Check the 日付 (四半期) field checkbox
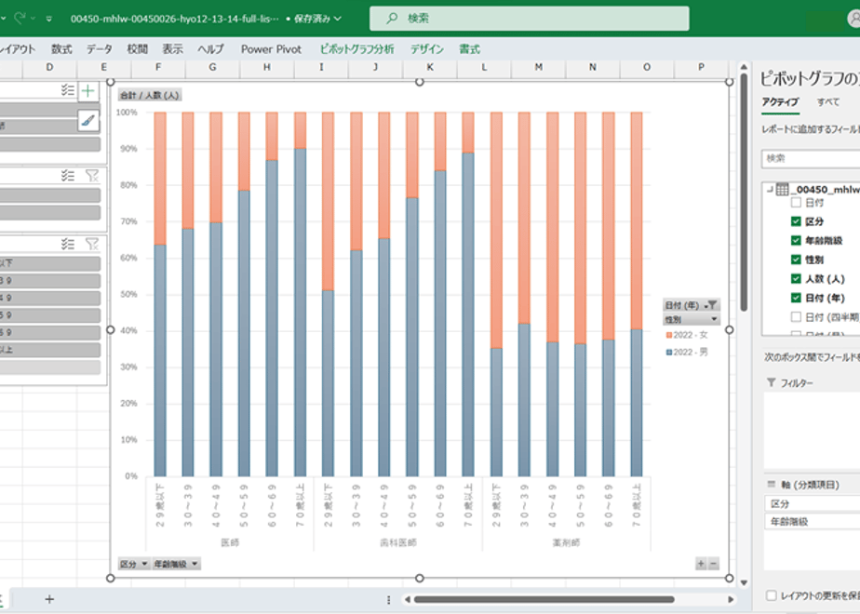860x614 pixels. 796,317
